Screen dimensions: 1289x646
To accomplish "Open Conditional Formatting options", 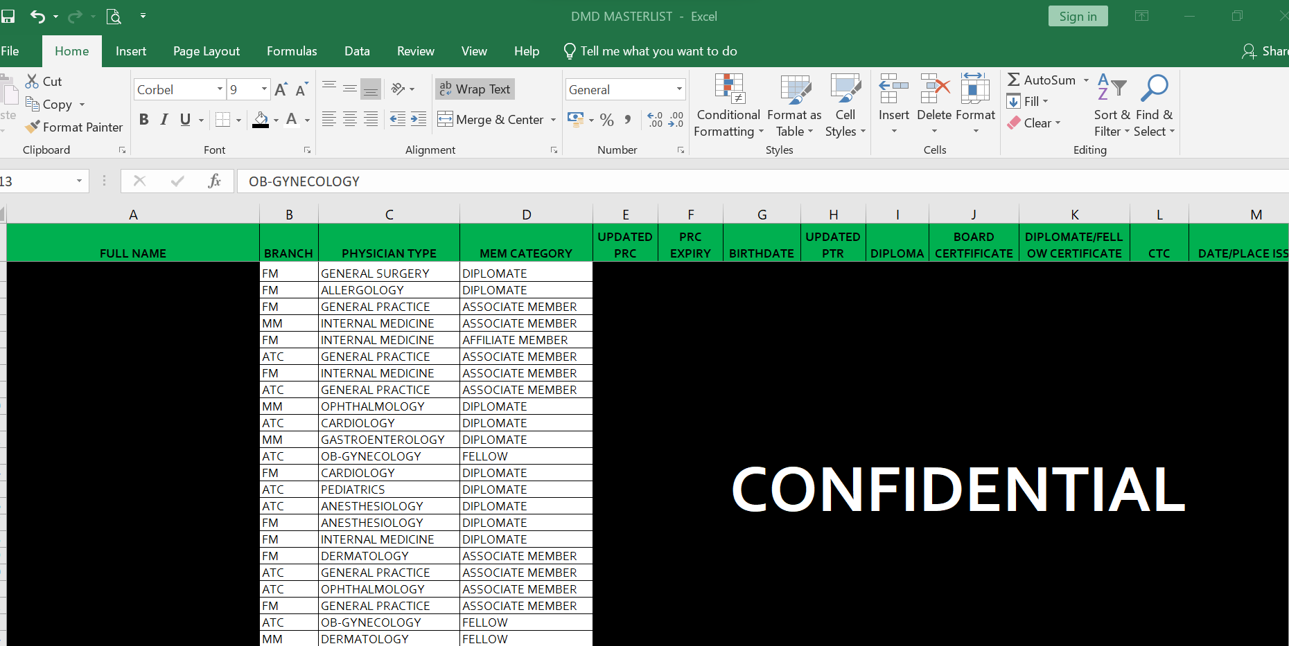I will 728,105.
